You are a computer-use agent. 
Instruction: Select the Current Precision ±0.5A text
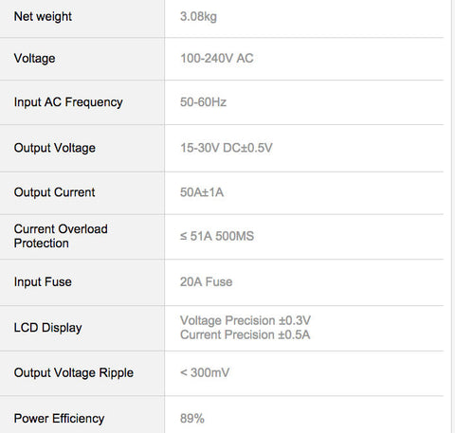tap(246, 334)
